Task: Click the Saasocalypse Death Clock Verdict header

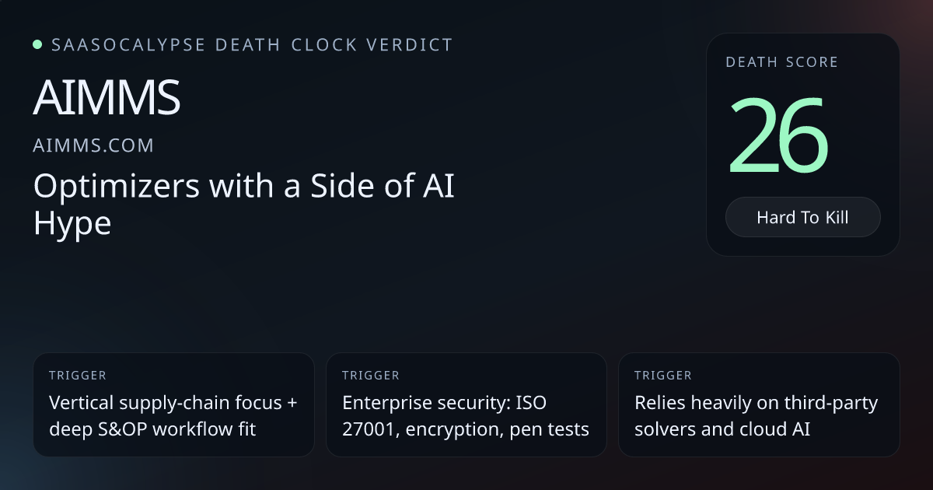Action: pyautogui.click(x=251, y=45)
